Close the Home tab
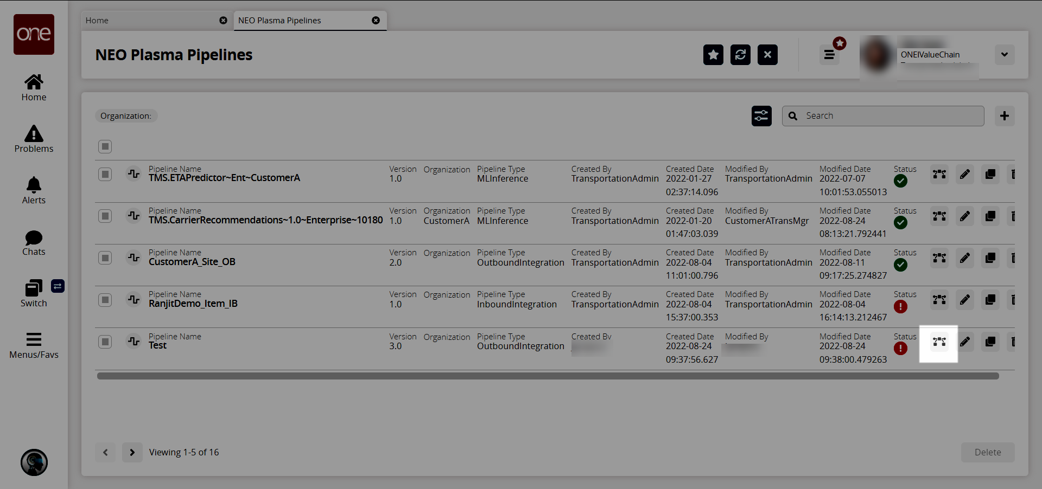1042x489 pixels. (223, 21)
